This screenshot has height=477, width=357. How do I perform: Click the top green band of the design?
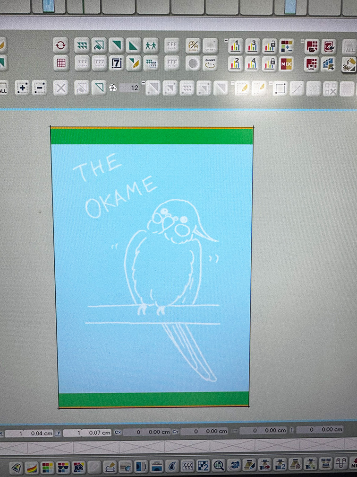click(152, 136)
